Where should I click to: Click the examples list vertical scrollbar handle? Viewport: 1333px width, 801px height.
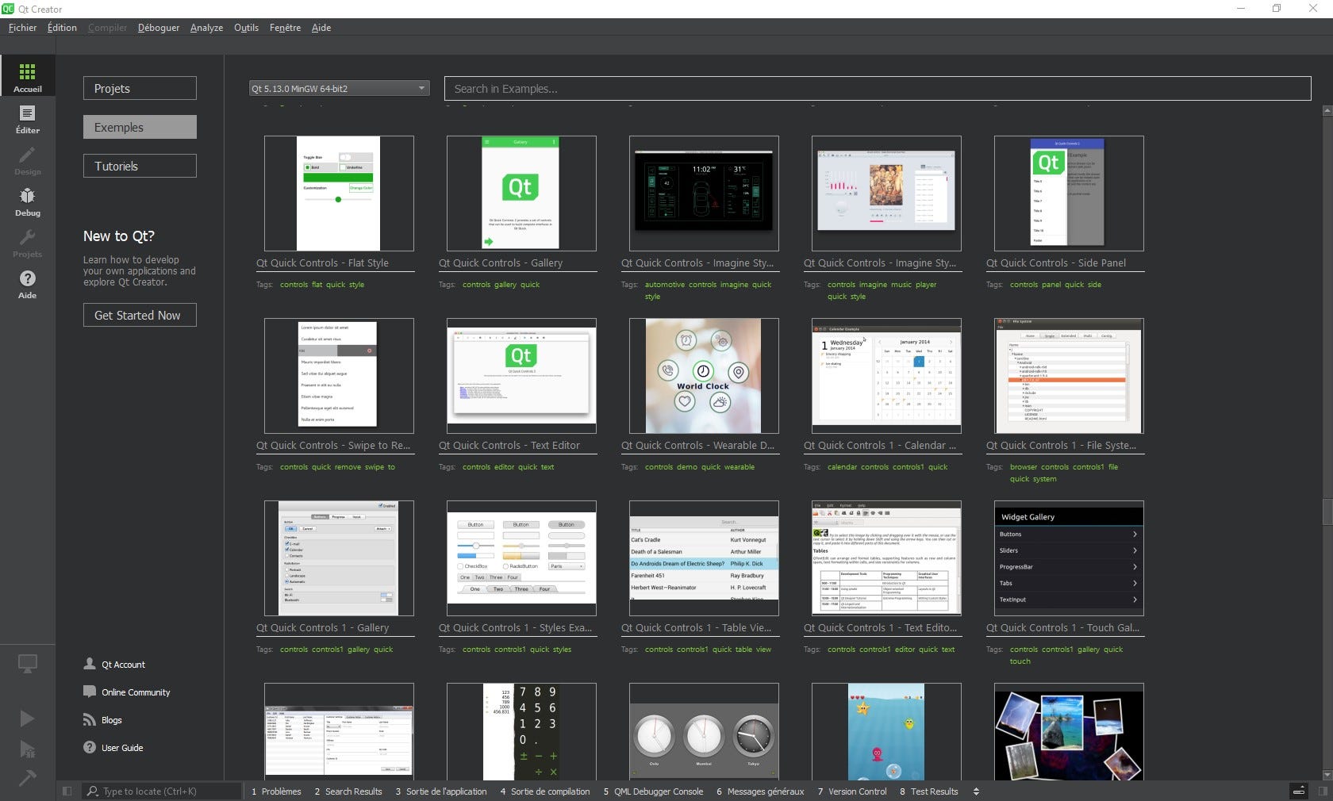point(1327,512)
